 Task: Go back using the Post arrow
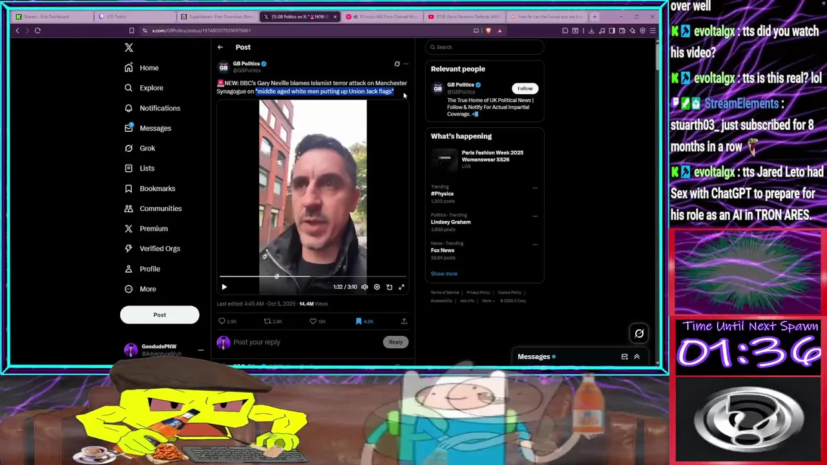point(220,47)
